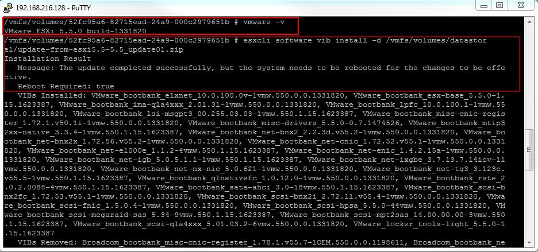Click the 192.168.216.128 - PuTTY title text
Screen dimensions: 538x252
click(53, 7)
